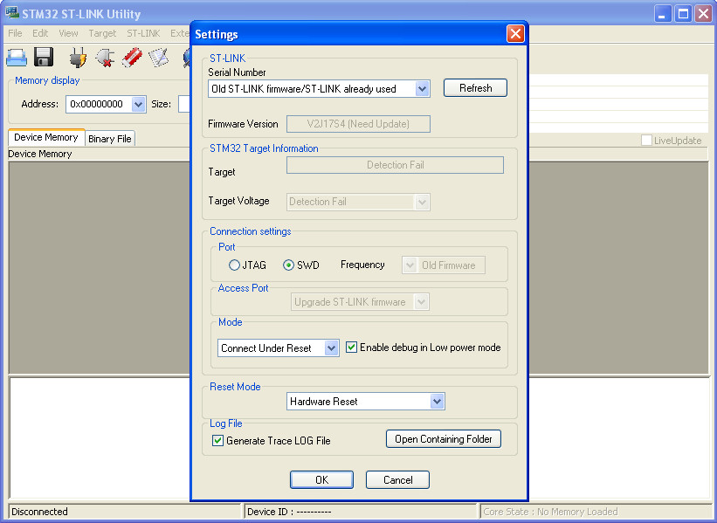Click the Connect to target plug icon
Screen dimensions: 717x523
[78, 58]
